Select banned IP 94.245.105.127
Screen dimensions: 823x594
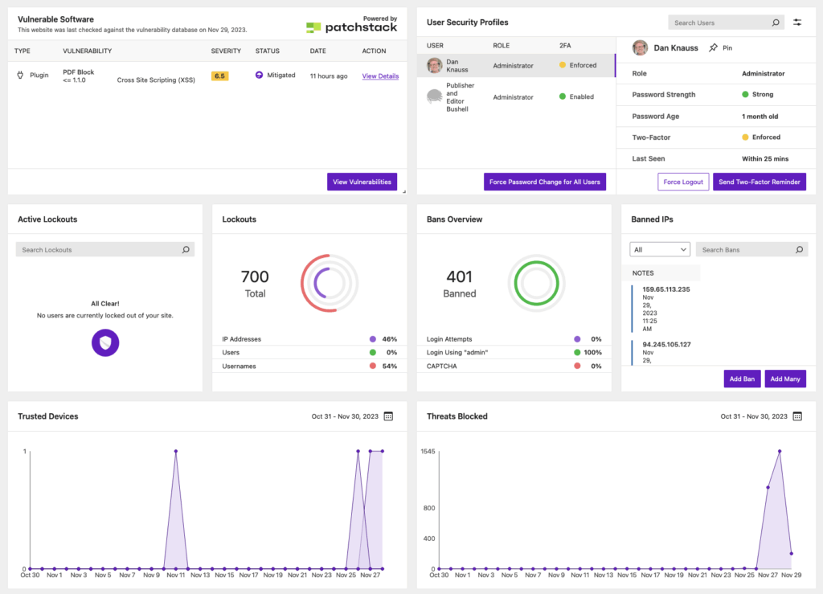coord(666,345)
